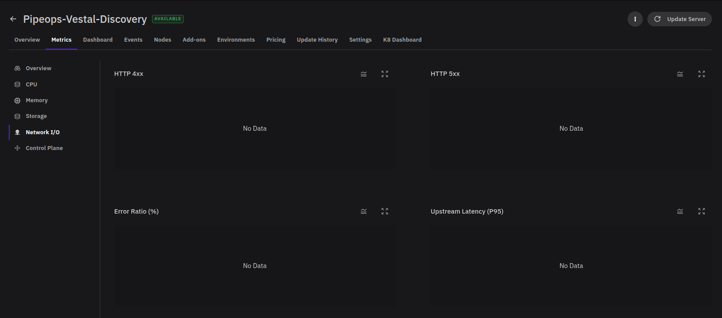Switch to the Overview top tab
The height and width of the screenshot is (318, 722).
(x=27, y=39)
